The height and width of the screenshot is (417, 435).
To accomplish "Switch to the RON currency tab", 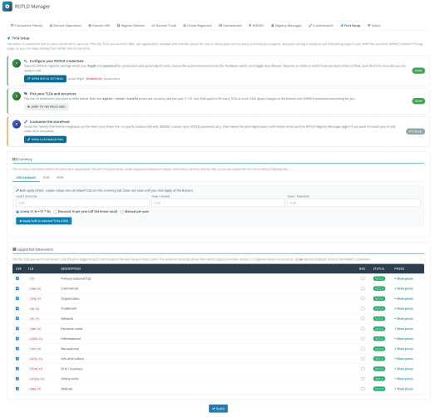I will (60, 178).
